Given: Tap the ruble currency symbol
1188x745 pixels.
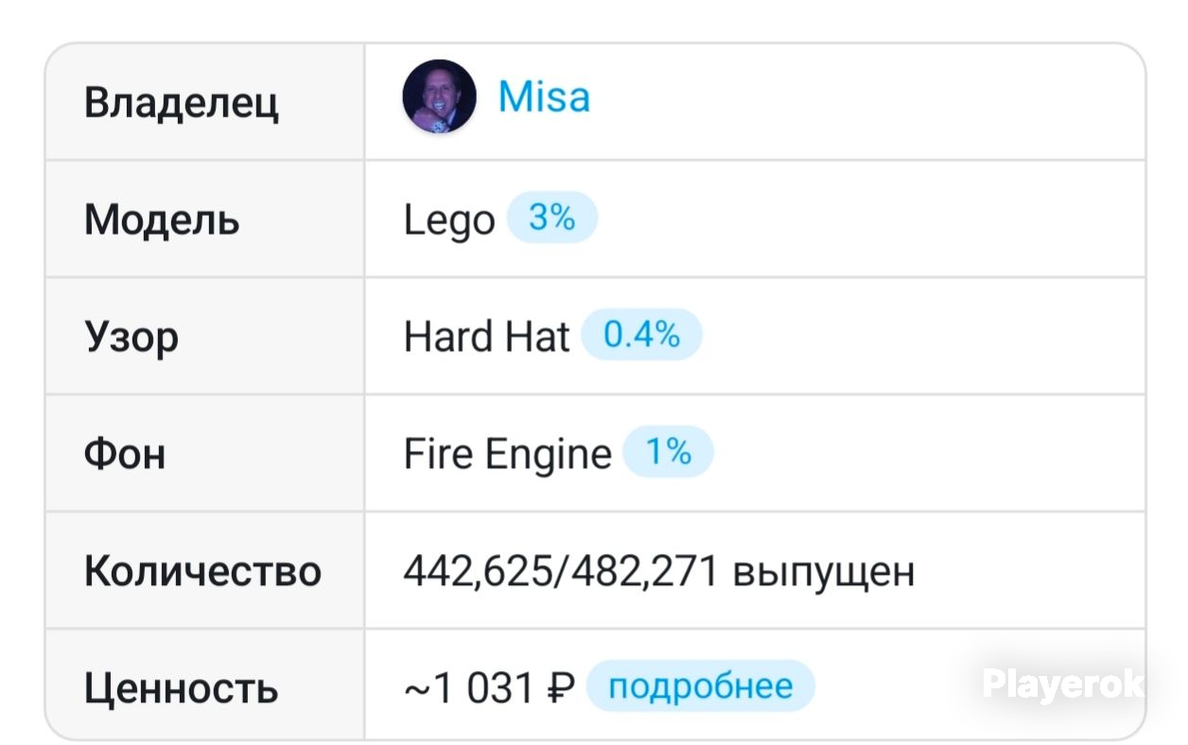Looking at the screenshot, I should [561, 689].
